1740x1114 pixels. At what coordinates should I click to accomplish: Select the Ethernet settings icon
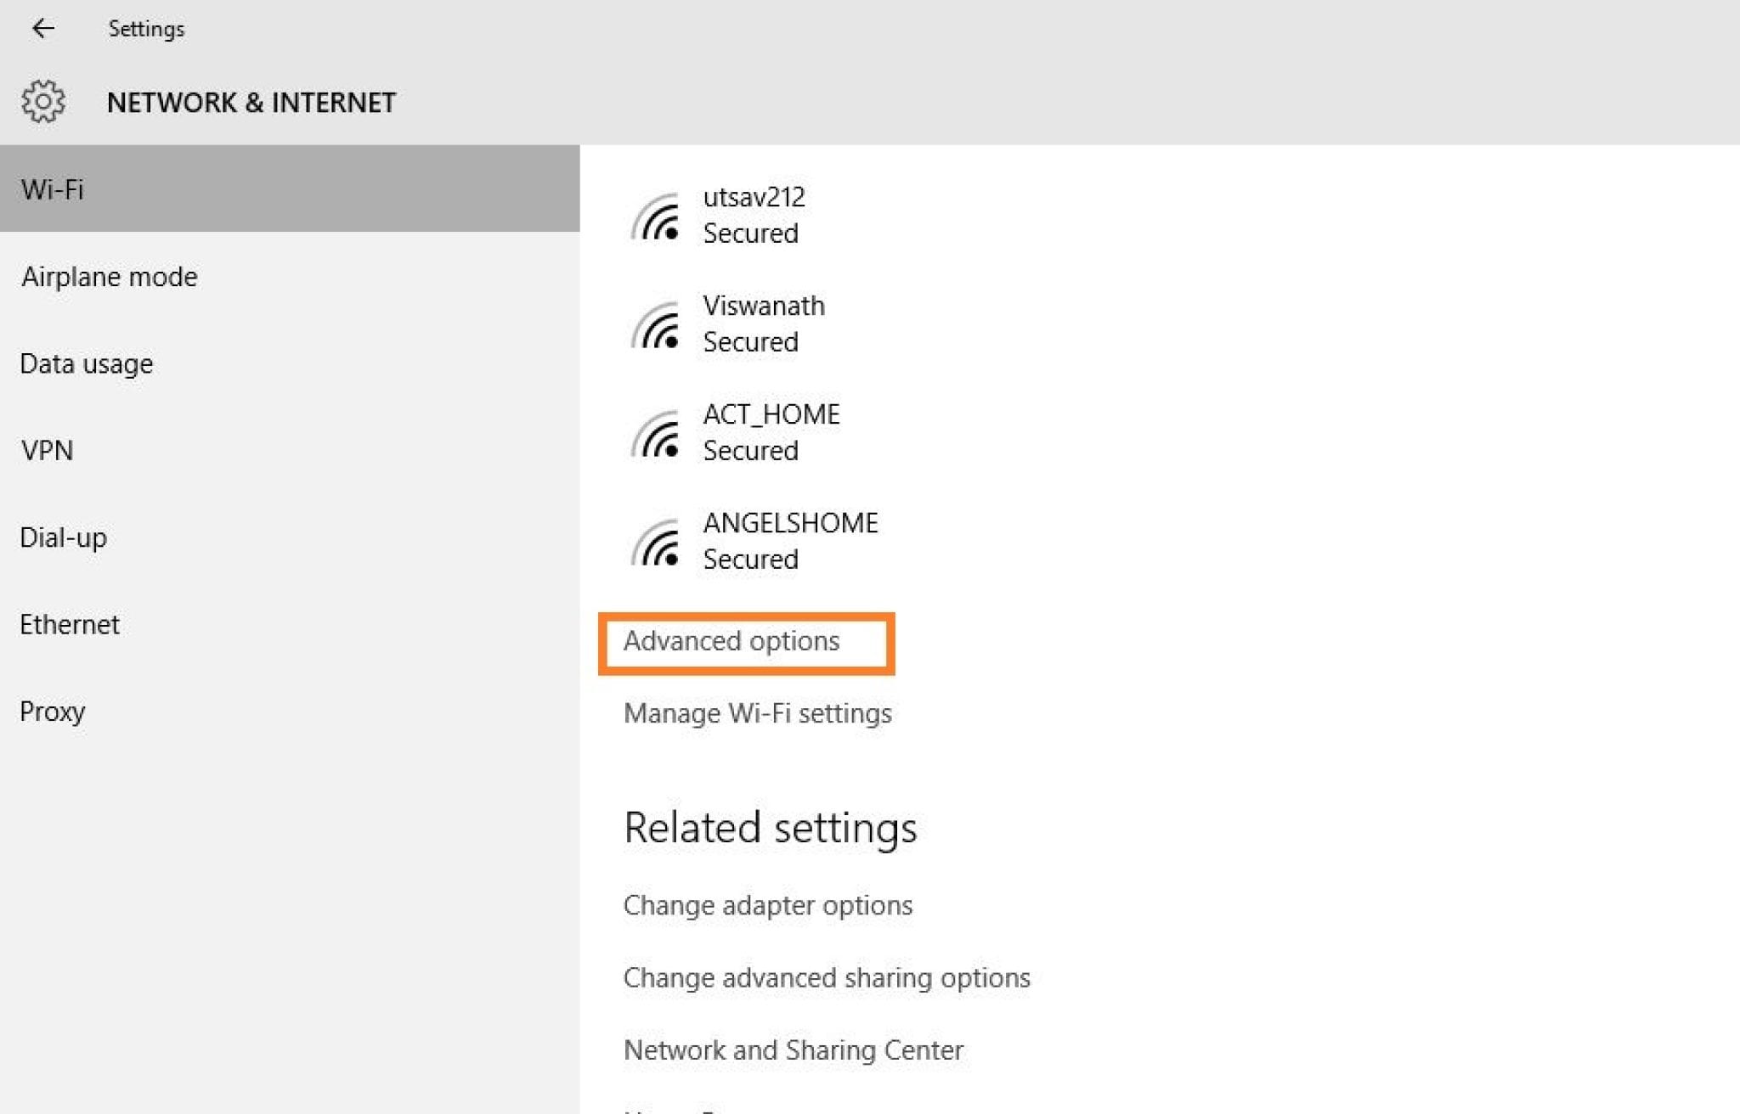[70, 622]
